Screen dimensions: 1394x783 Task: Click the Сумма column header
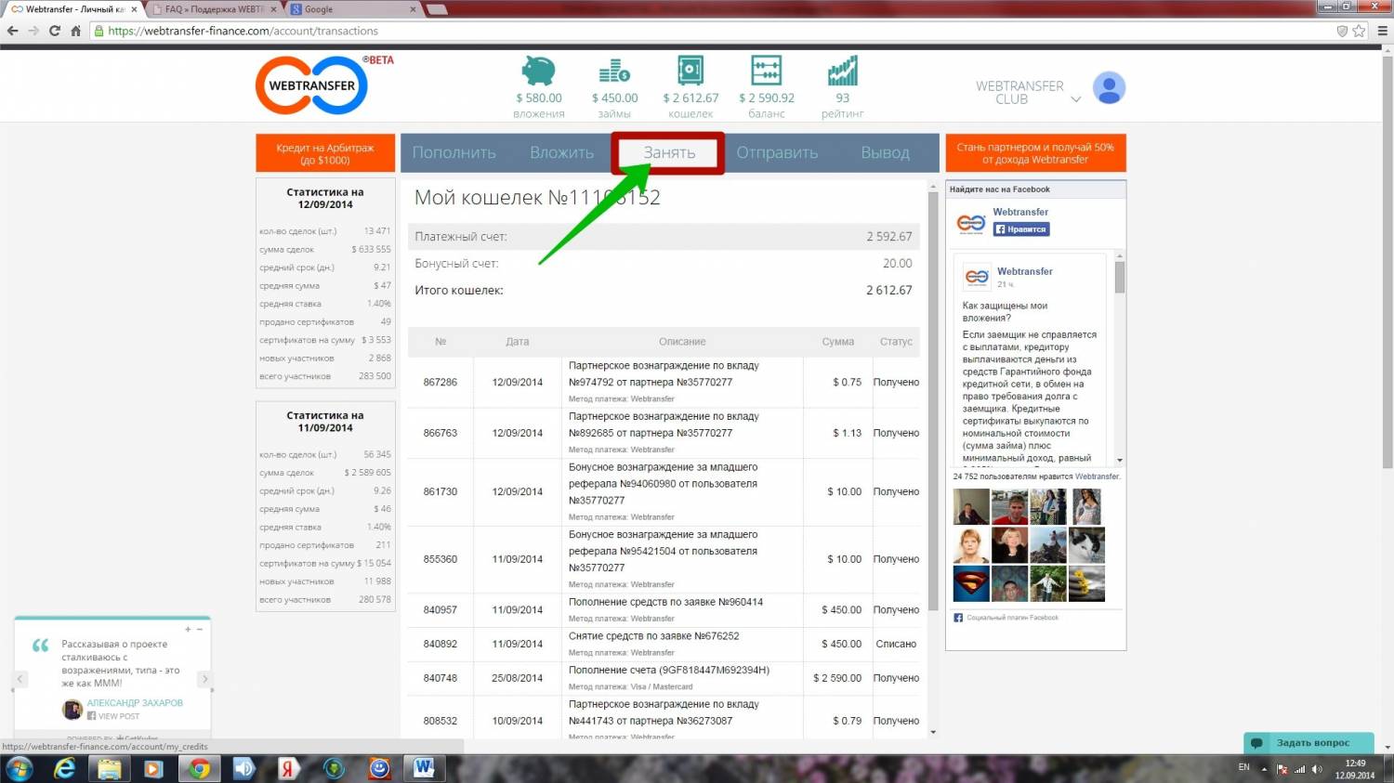click(837, 342)
